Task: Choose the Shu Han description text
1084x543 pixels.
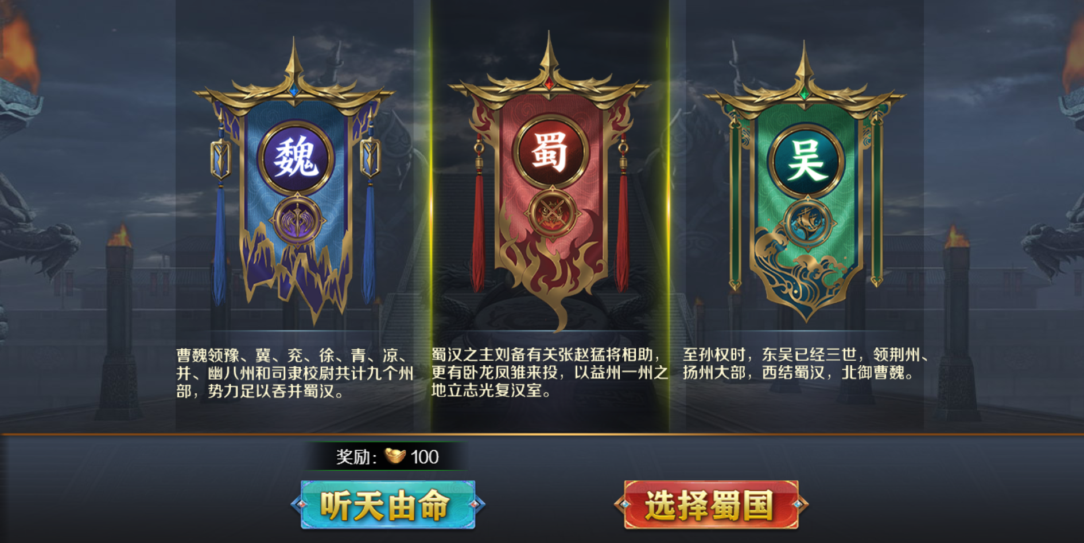Action: tap(549, 373)
